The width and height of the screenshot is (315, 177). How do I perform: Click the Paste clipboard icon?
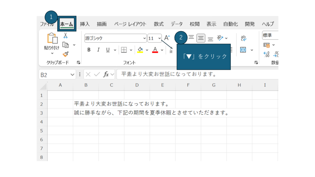point(52,39)
